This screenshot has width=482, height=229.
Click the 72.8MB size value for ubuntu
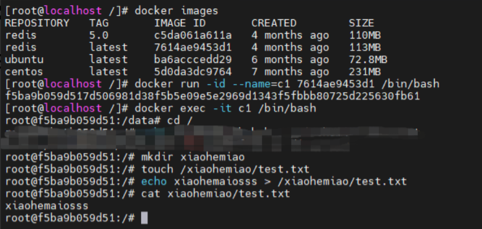[x=368, y=59]
